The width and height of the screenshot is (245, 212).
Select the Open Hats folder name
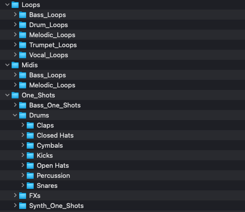coord(53,166)
